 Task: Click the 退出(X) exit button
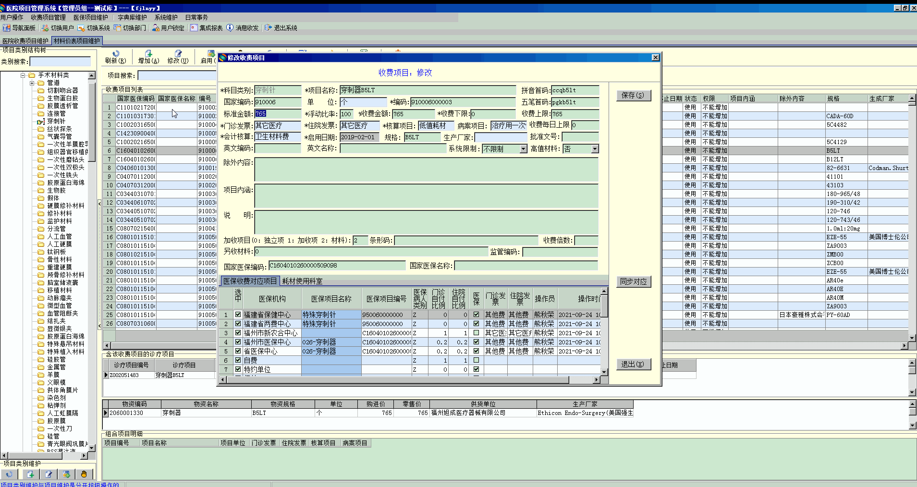(633, 364)
